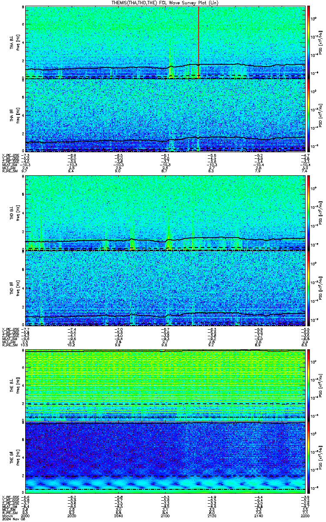Click the 'THE B⊥ freq [Hz]' axis label
This screenshot has width=326, height=522.
[14, 385]
